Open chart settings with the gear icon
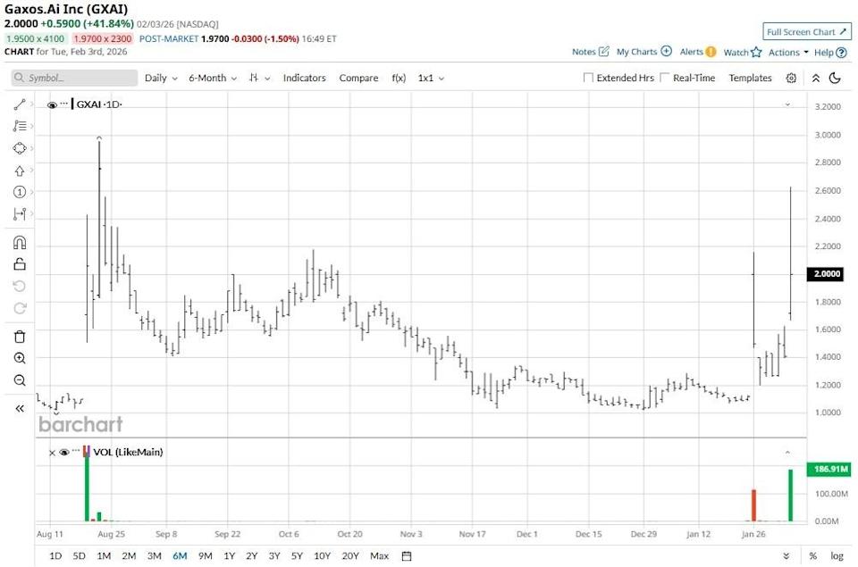 coord(791,79)
